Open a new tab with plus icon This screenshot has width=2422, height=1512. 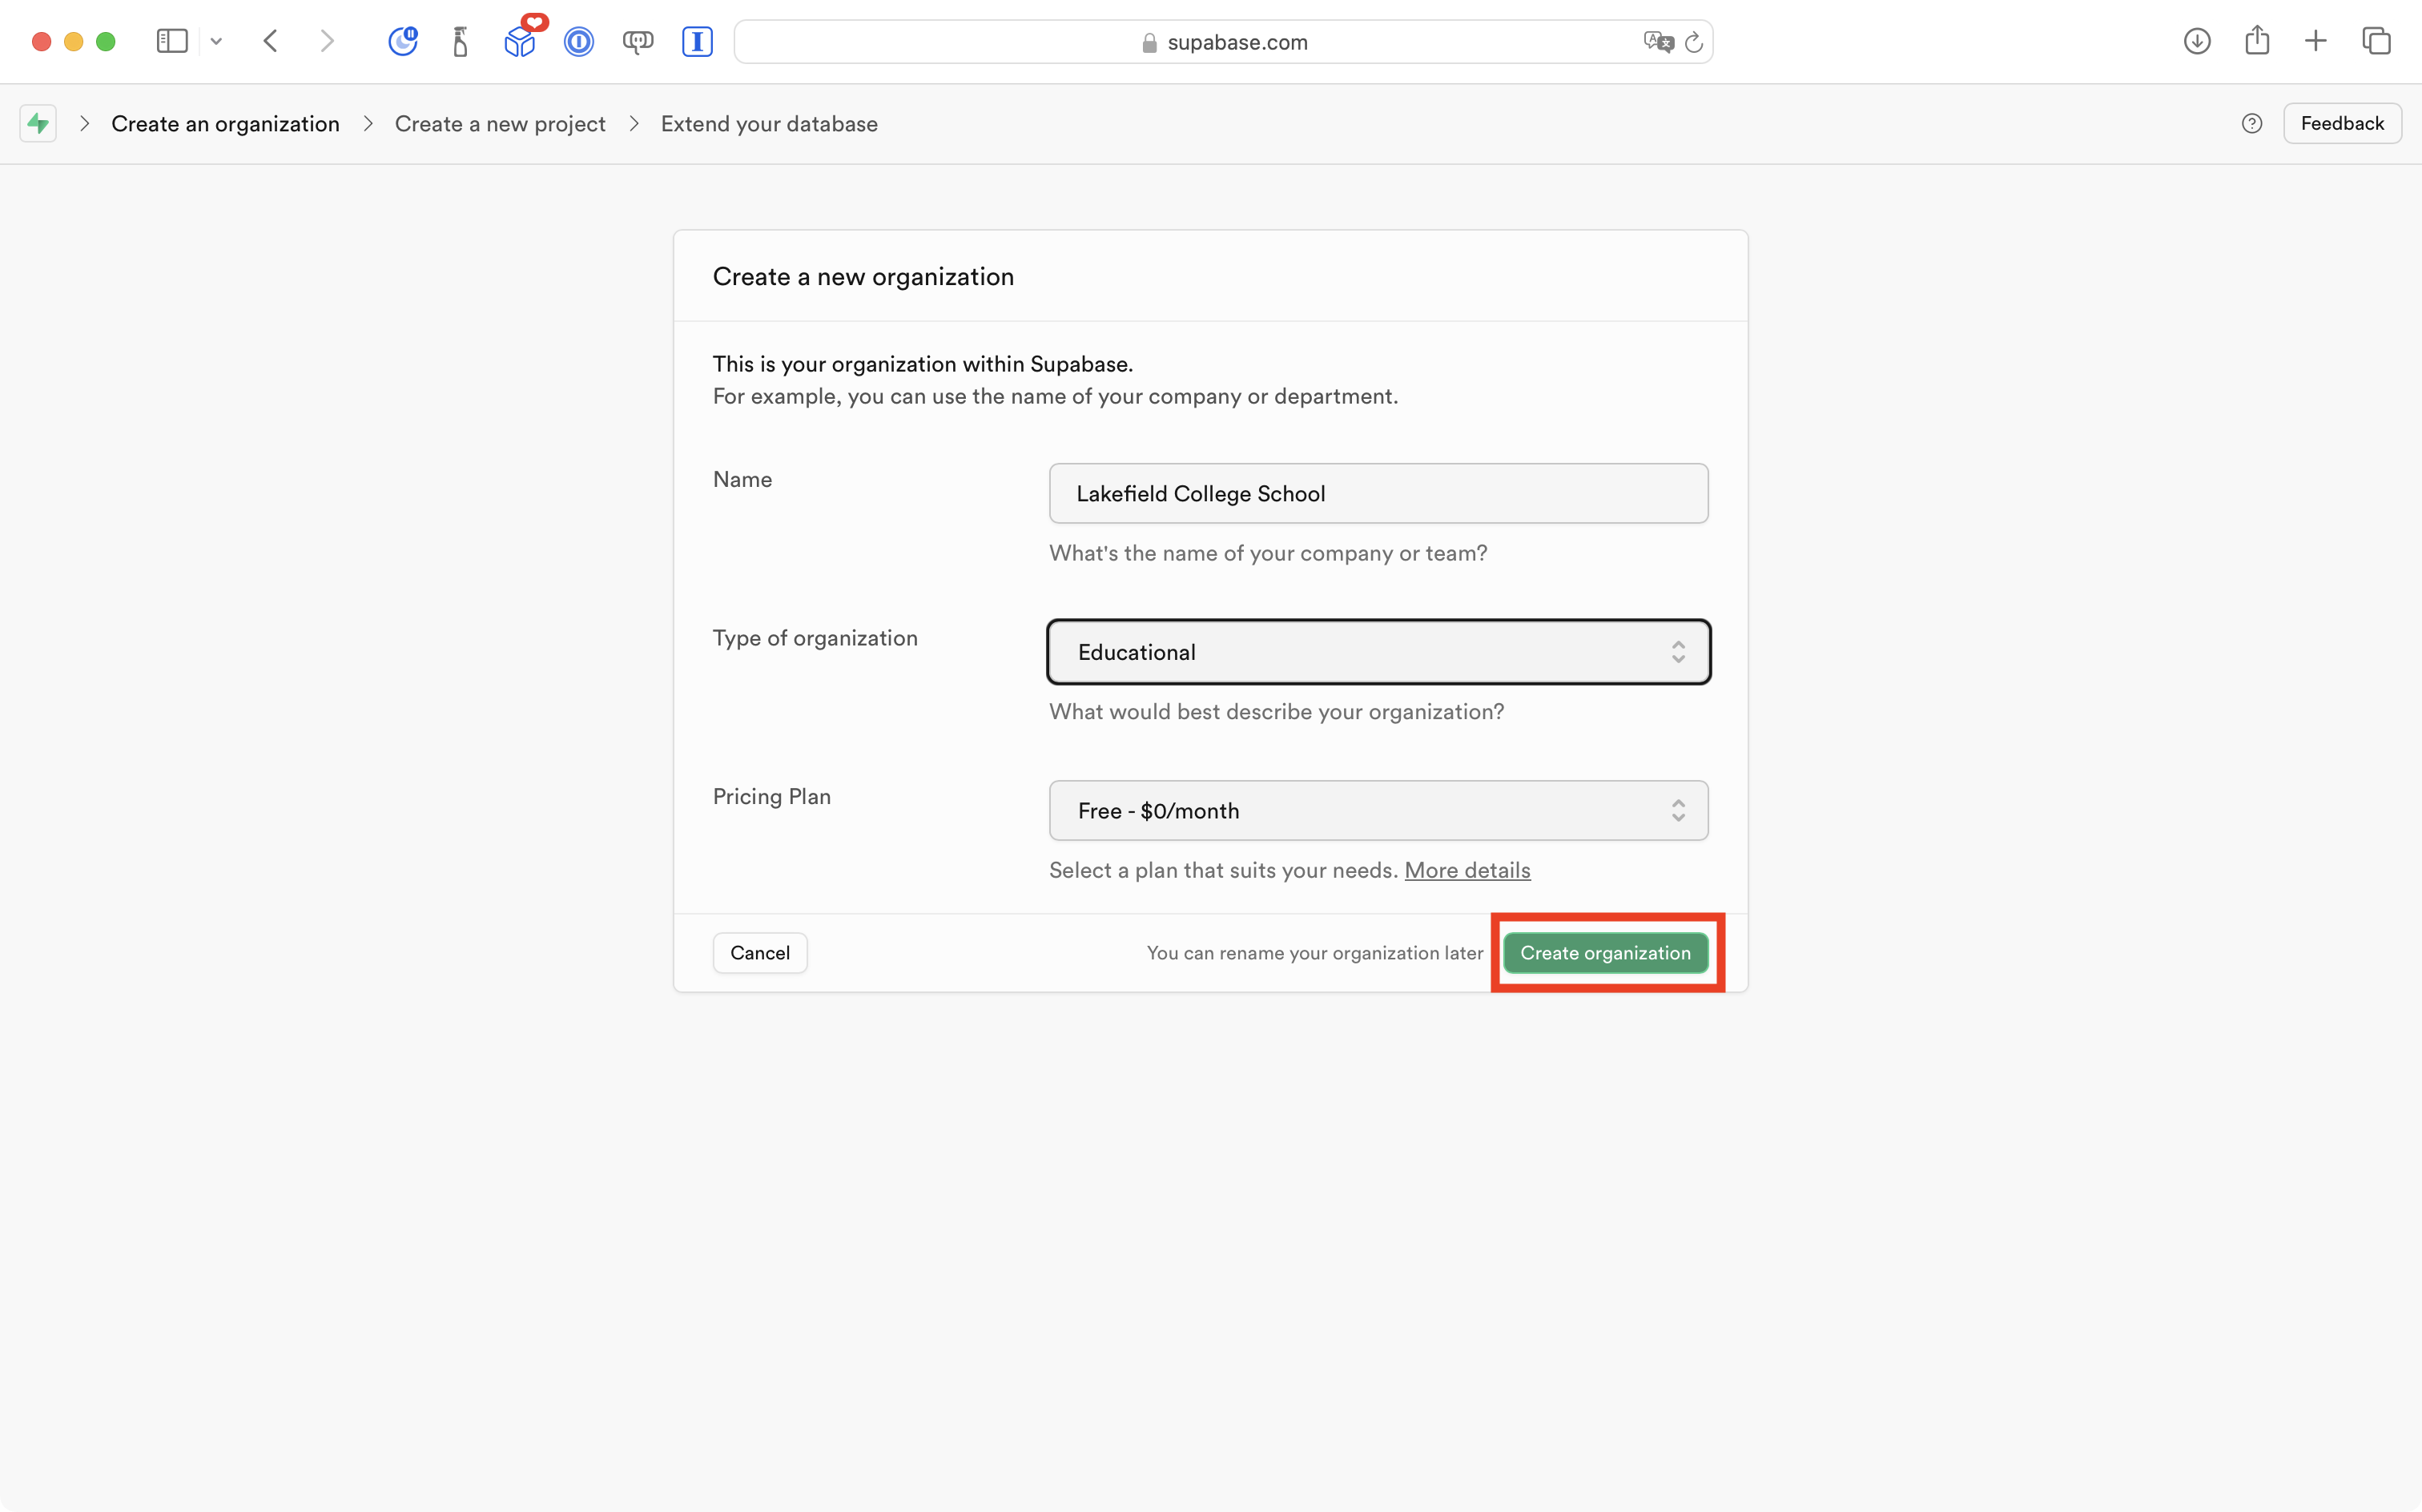click(x=2315, y=41)
